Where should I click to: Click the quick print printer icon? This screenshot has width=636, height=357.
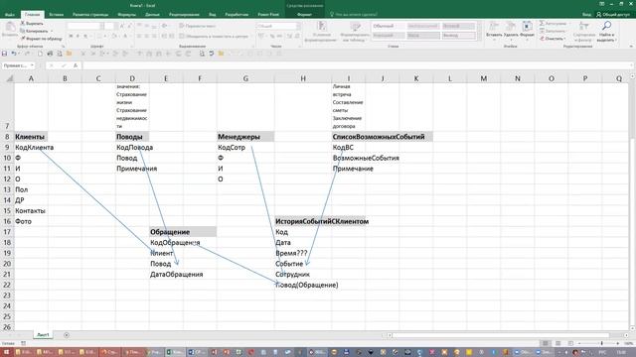(x=50, y=54)
